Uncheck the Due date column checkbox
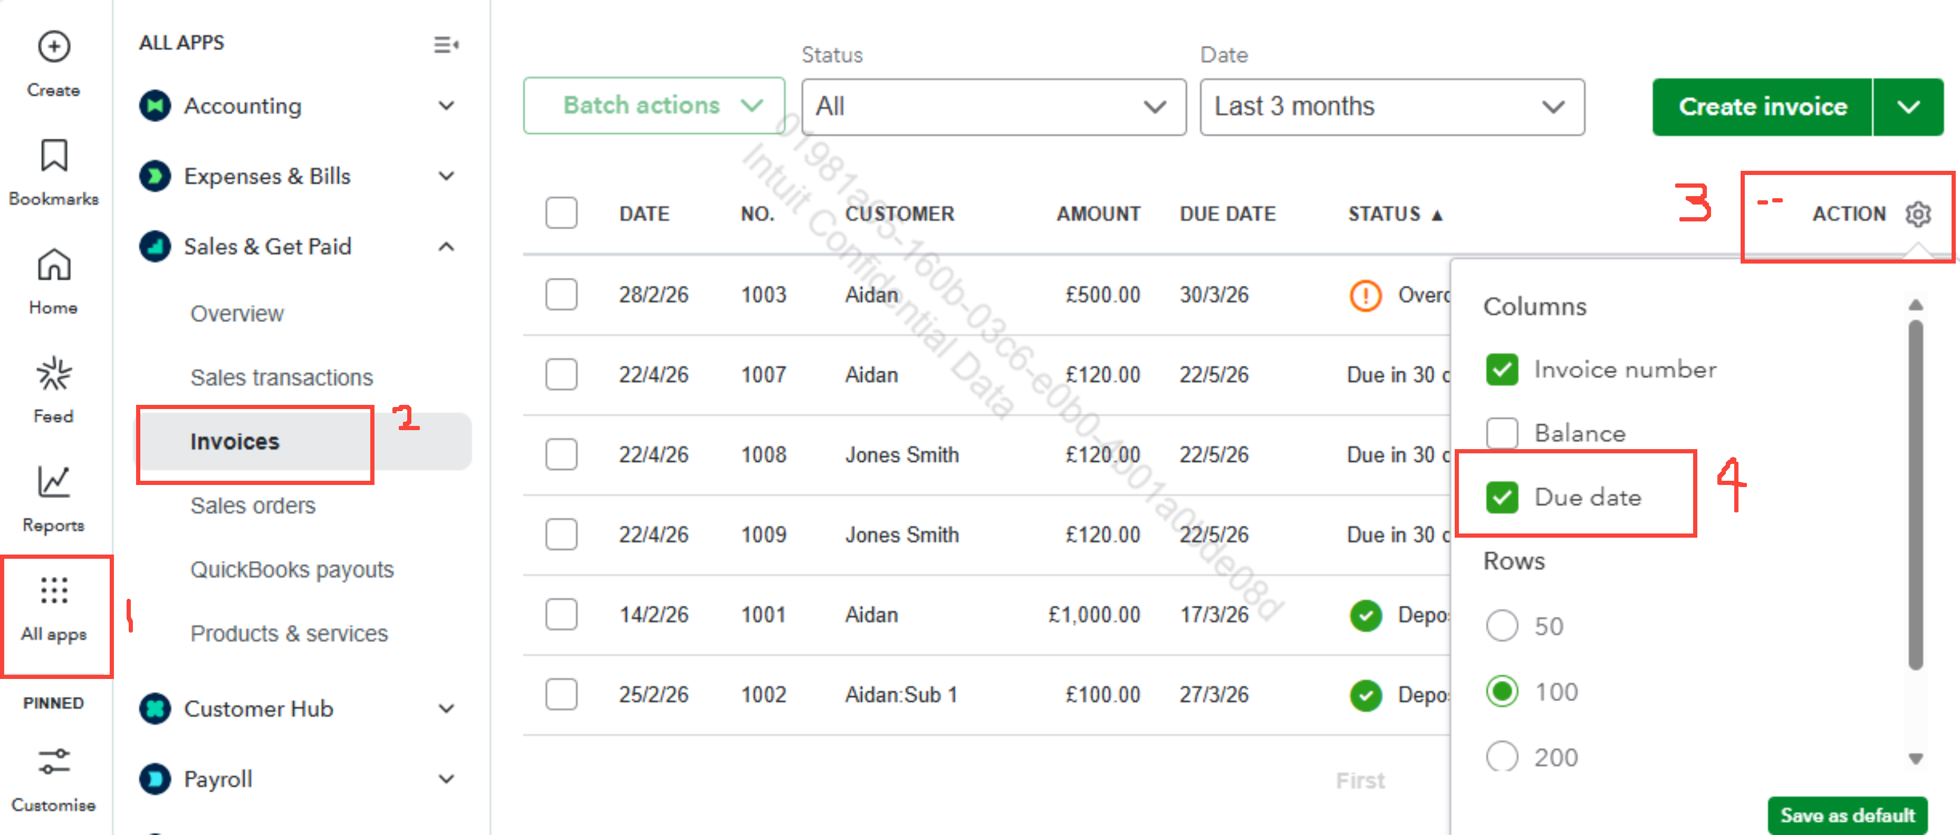The width and height of the screenshot is (1960, 835). point(1501,497)
